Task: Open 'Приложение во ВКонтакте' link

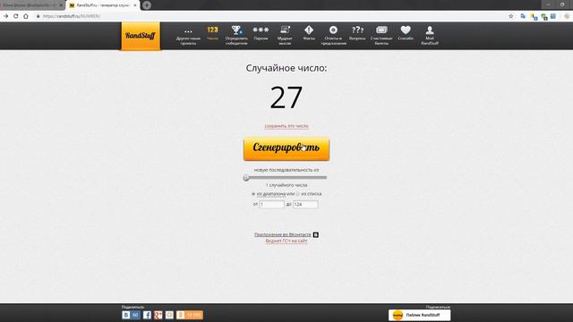Action: (283, 234)
